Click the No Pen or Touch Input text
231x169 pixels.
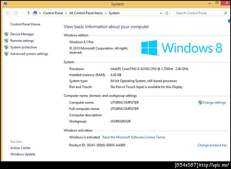147,87
